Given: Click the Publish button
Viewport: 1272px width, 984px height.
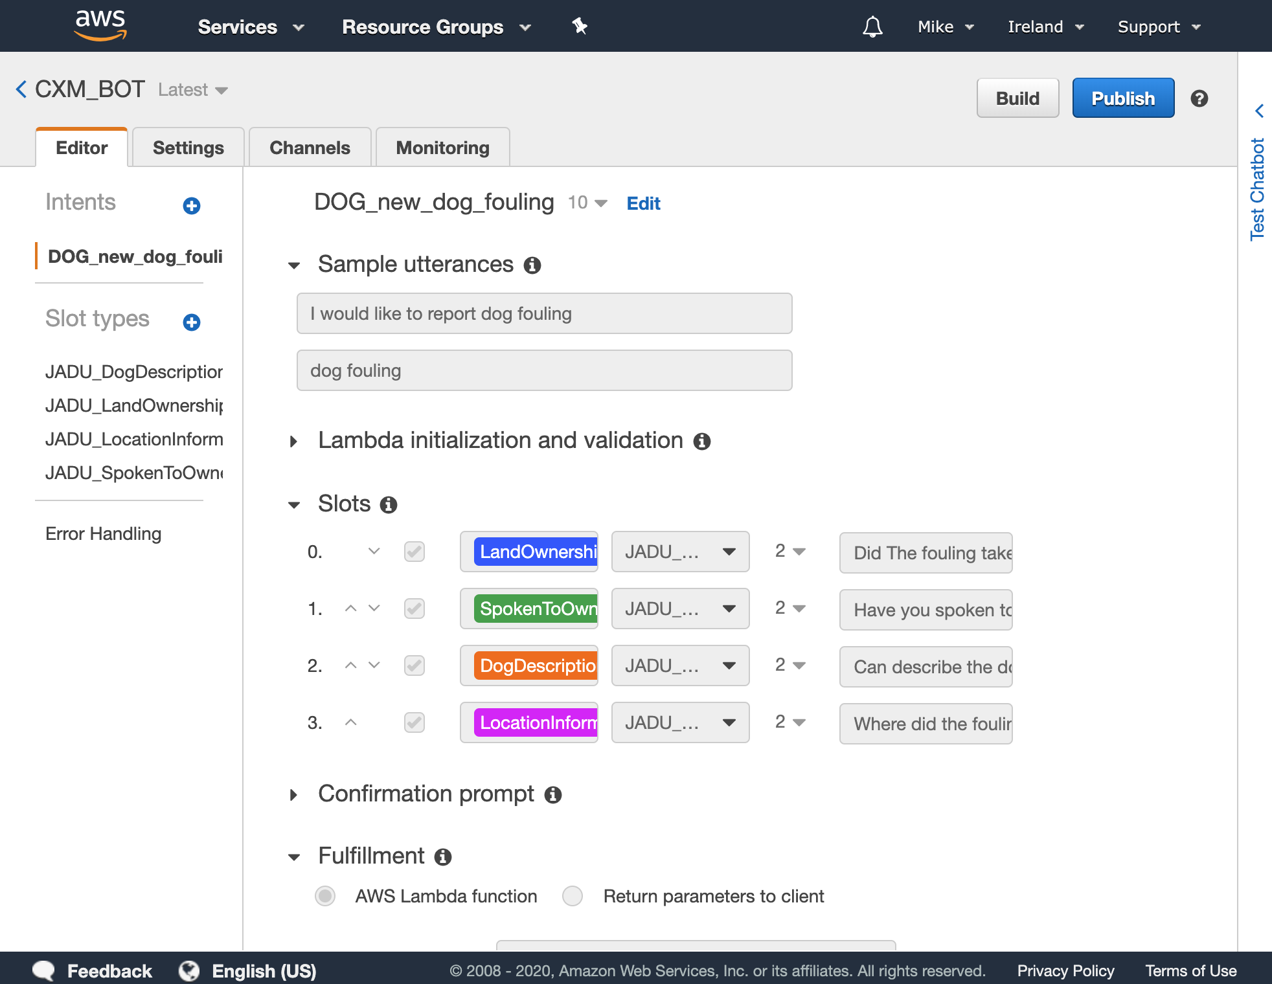Looking at the screenshot, I should (1123, 98).
